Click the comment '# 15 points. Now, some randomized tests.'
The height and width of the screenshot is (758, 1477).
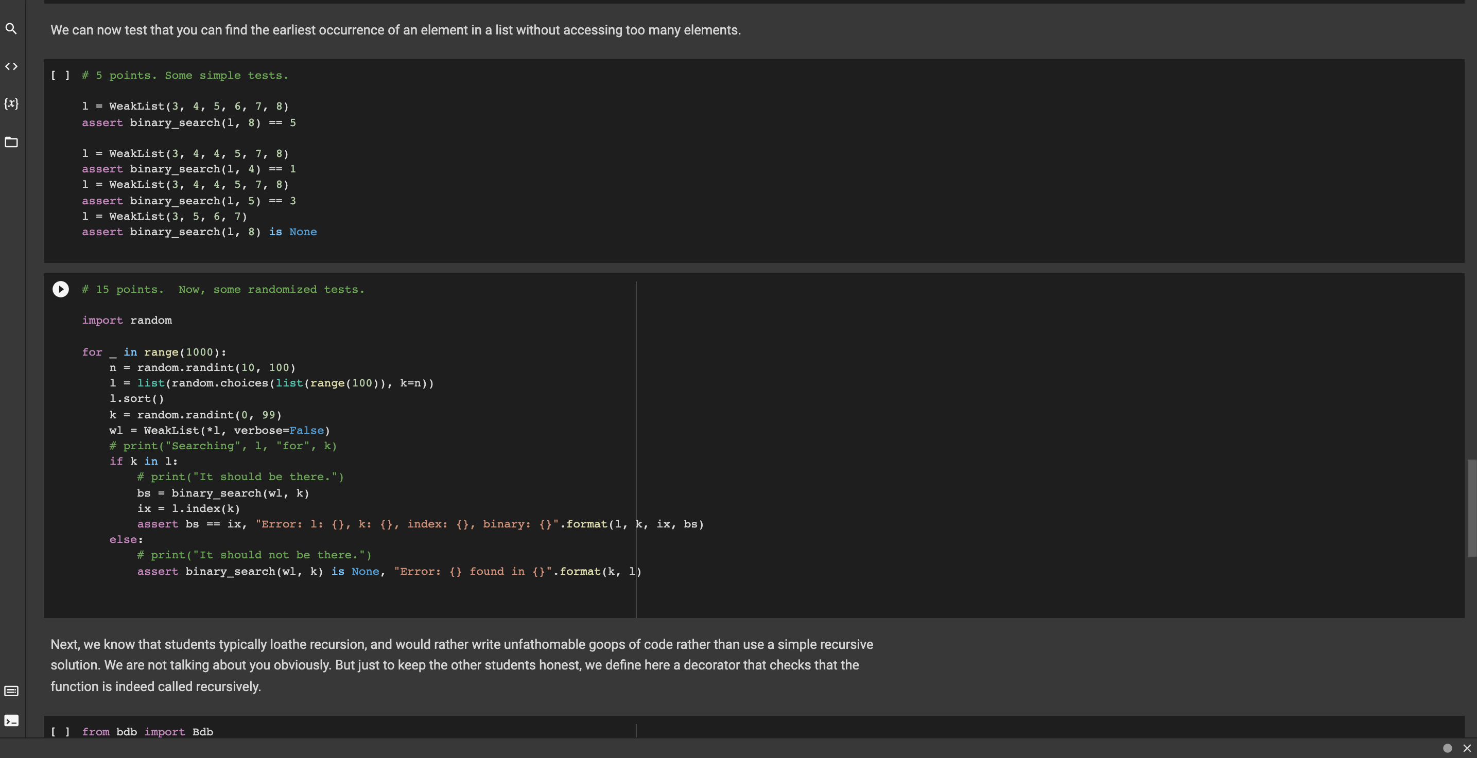coord(223,290)
